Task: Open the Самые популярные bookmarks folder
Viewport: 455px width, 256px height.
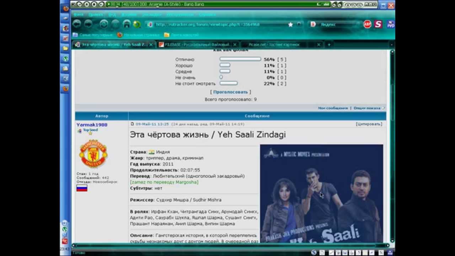Action: (x=92, y=35)
